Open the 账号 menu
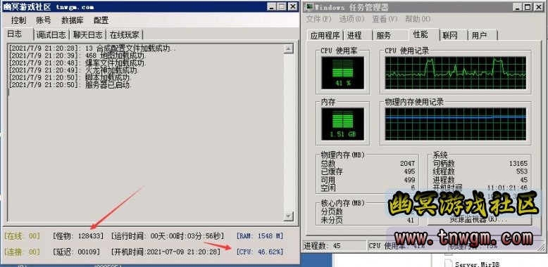This screenshot has width=548, height=267. 44,20
